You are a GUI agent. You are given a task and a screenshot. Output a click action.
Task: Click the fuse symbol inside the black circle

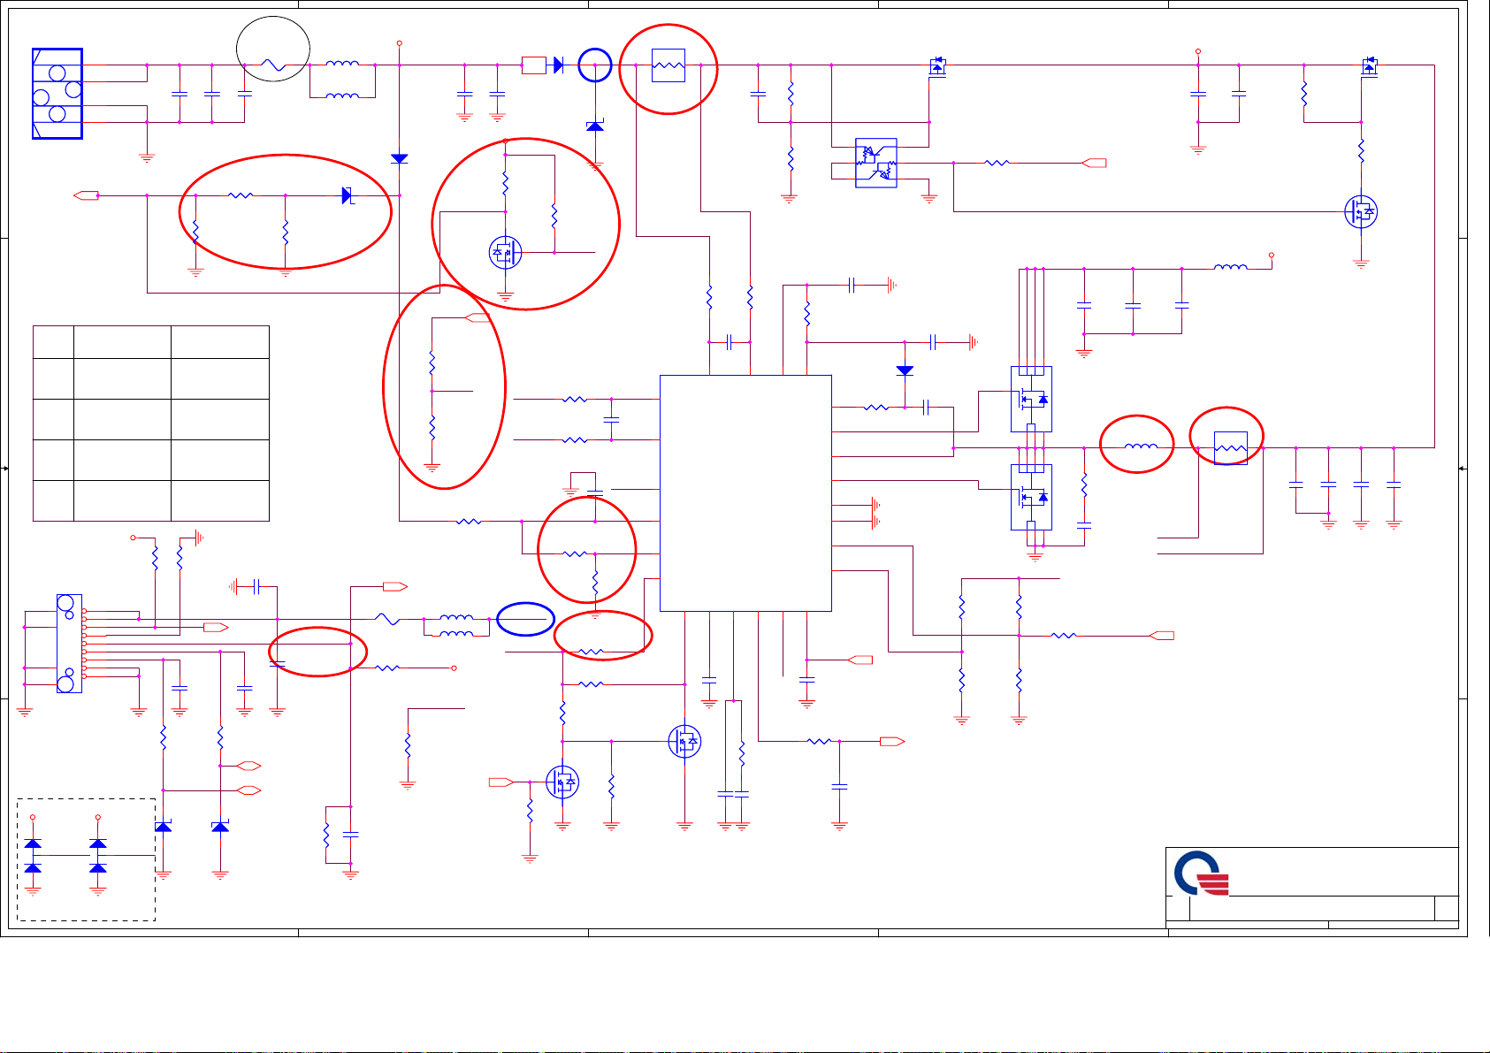tap(273, 65)
